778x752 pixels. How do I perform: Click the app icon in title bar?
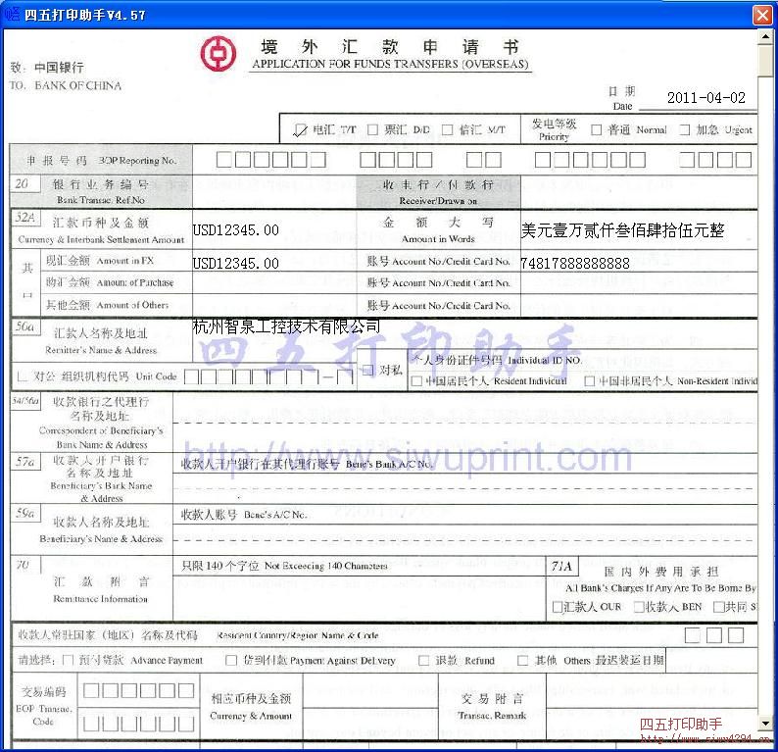(x=12, y=14)
